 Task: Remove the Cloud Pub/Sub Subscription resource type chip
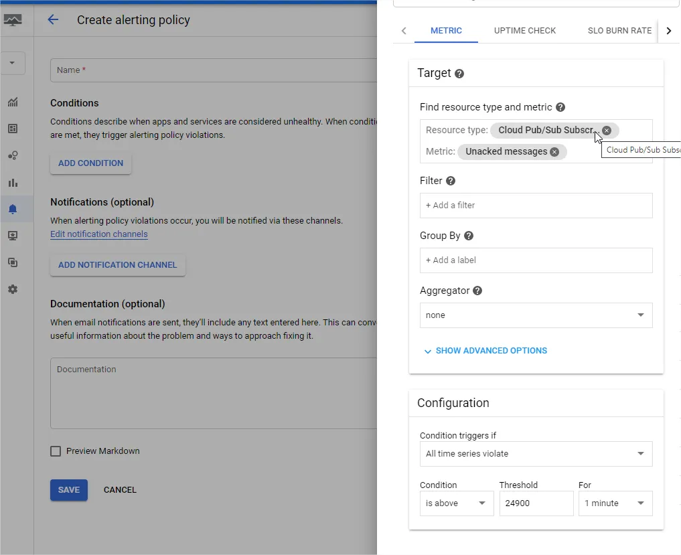point(607,131)
